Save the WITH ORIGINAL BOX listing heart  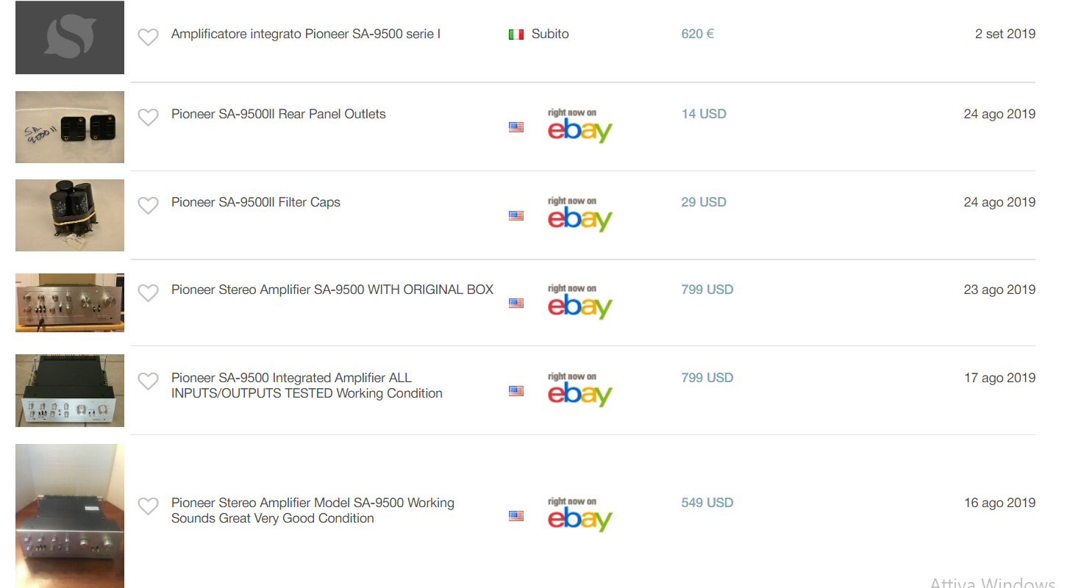coord(148,293)
